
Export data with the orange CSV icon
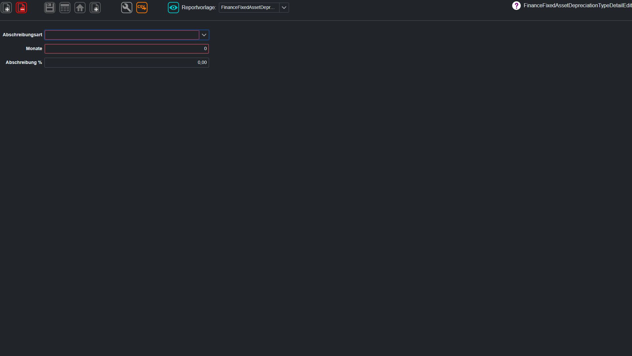tap(142, 8)
